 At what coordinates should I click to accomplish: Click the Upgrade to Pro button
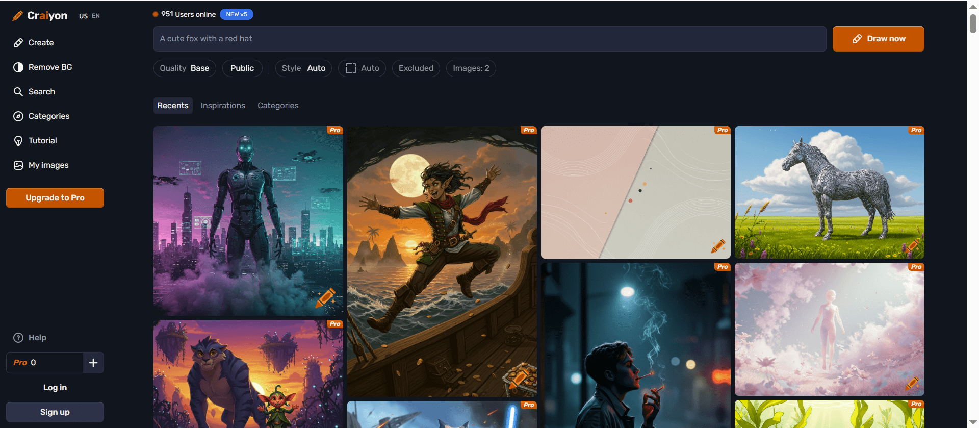coord(55,198)
